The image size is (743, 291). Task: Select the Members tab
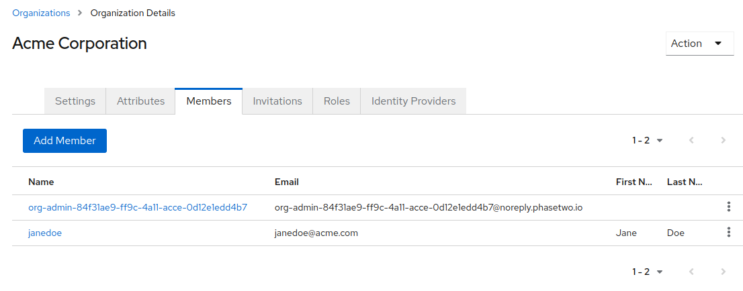208,101
